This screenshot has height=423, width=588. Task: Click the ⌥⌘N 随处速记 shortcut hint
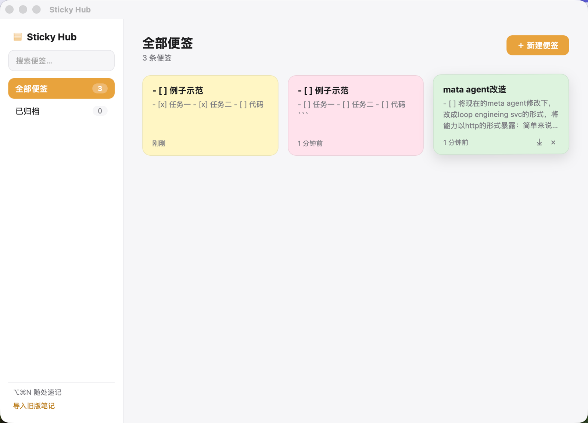(37, 392)
